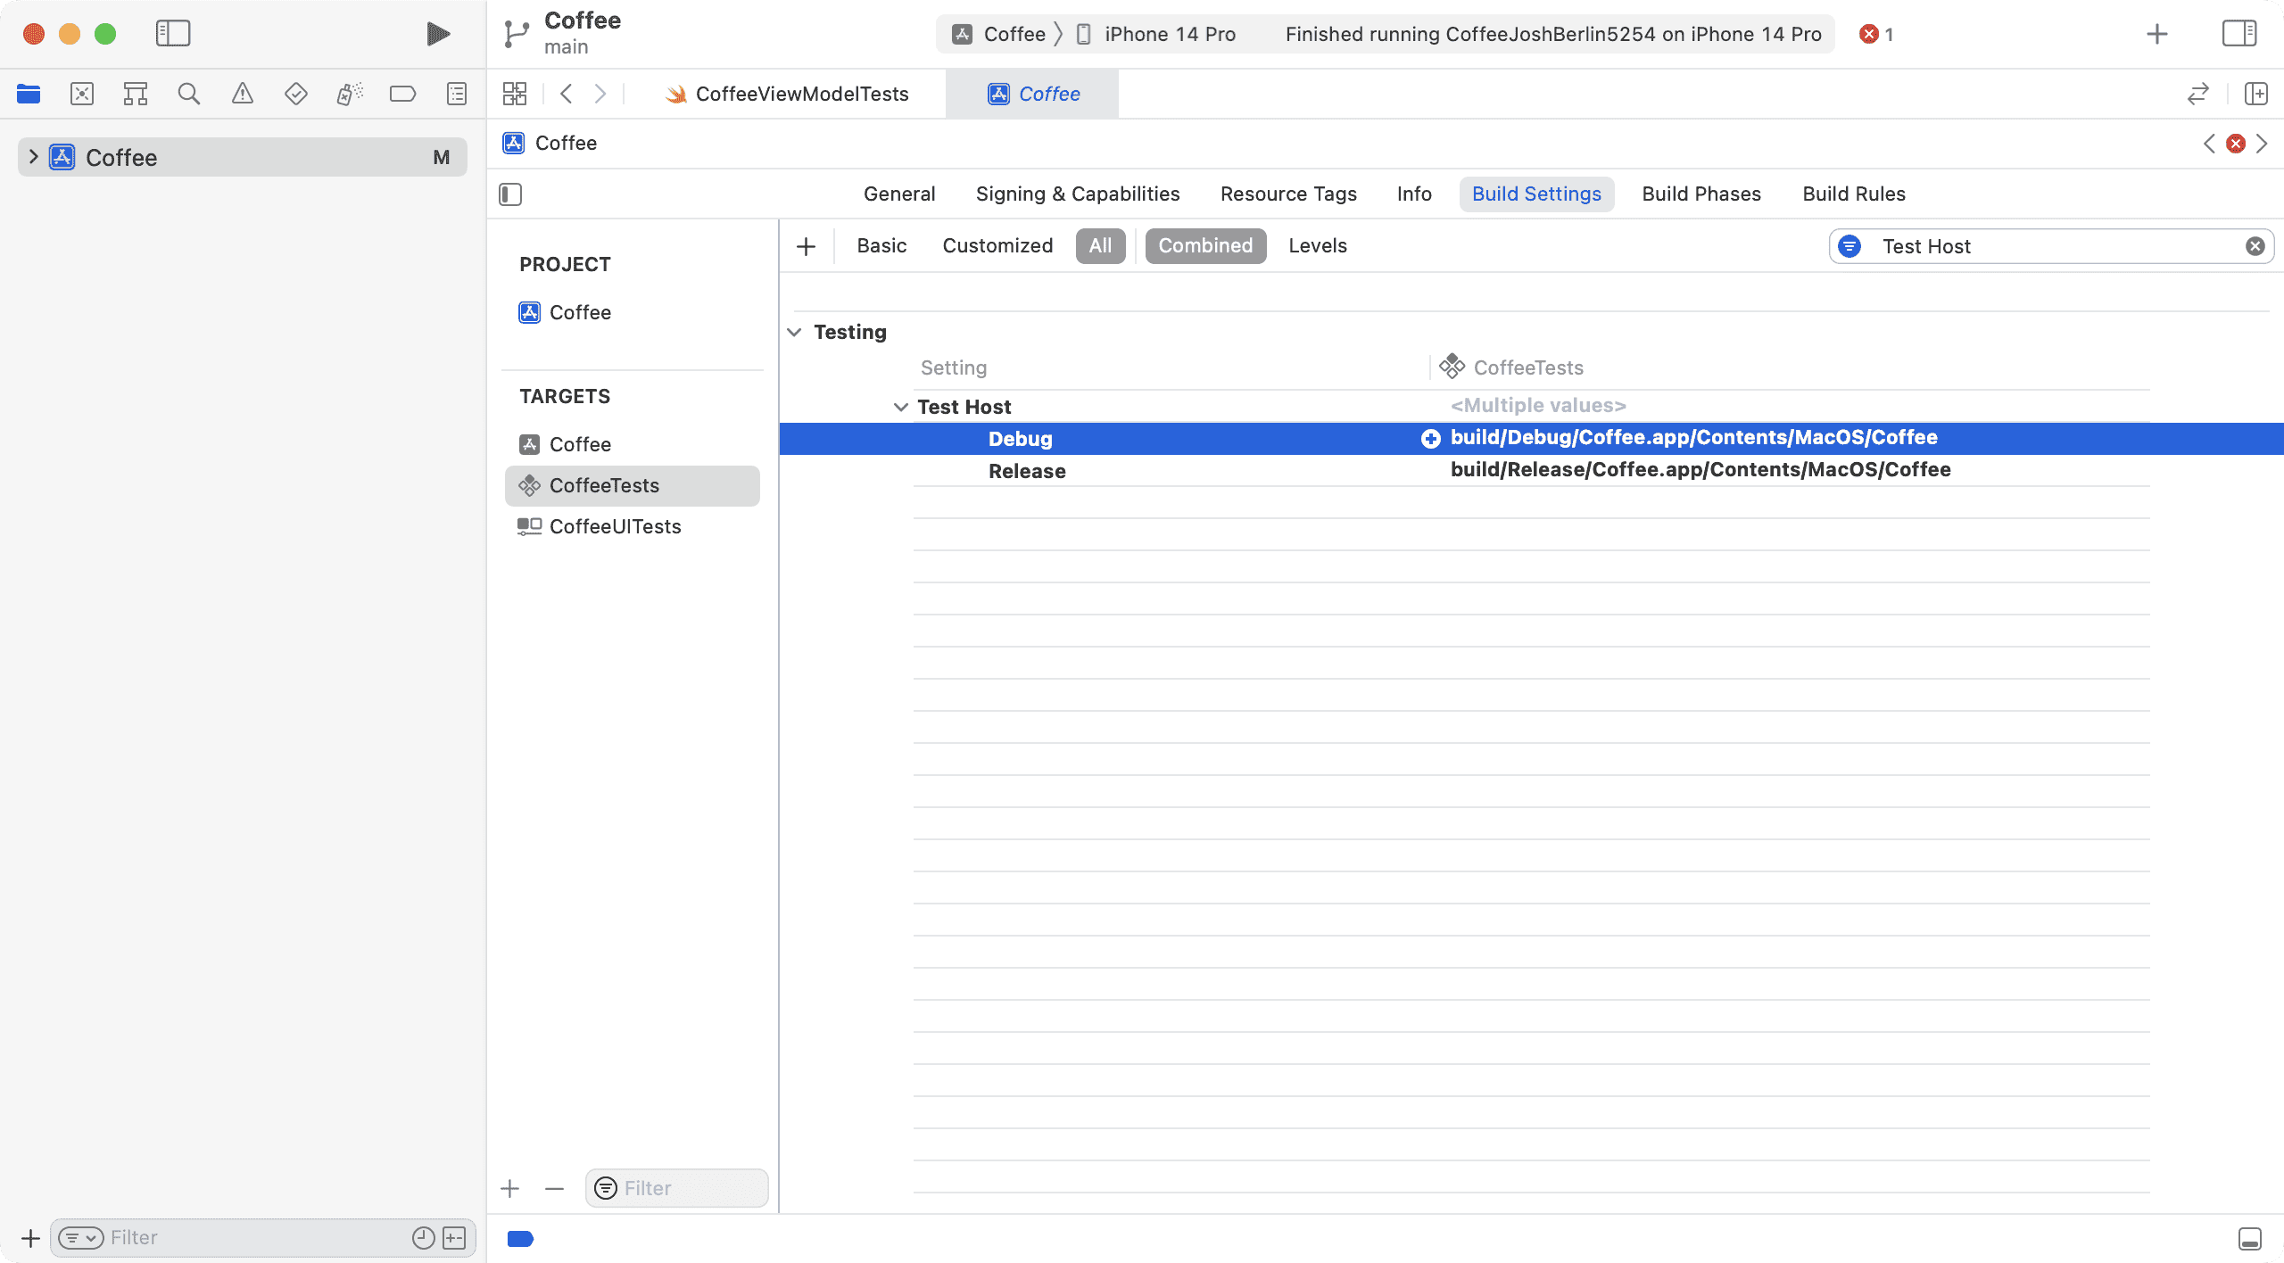2284x1263 pixels.
Task: Split the editor with the Add Editor icon
Action: pos(2256,93)
